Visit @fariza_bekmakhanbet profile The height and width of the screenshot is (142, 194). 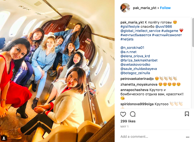(139, 60)
